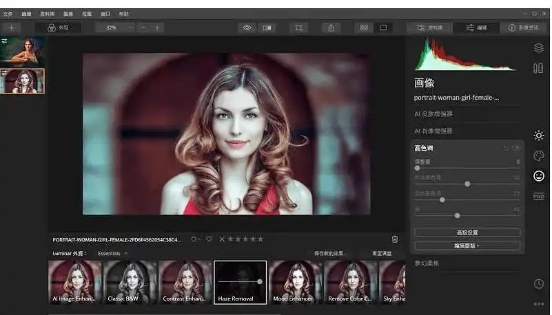Open the History clock icon

[x=538, y=283]
